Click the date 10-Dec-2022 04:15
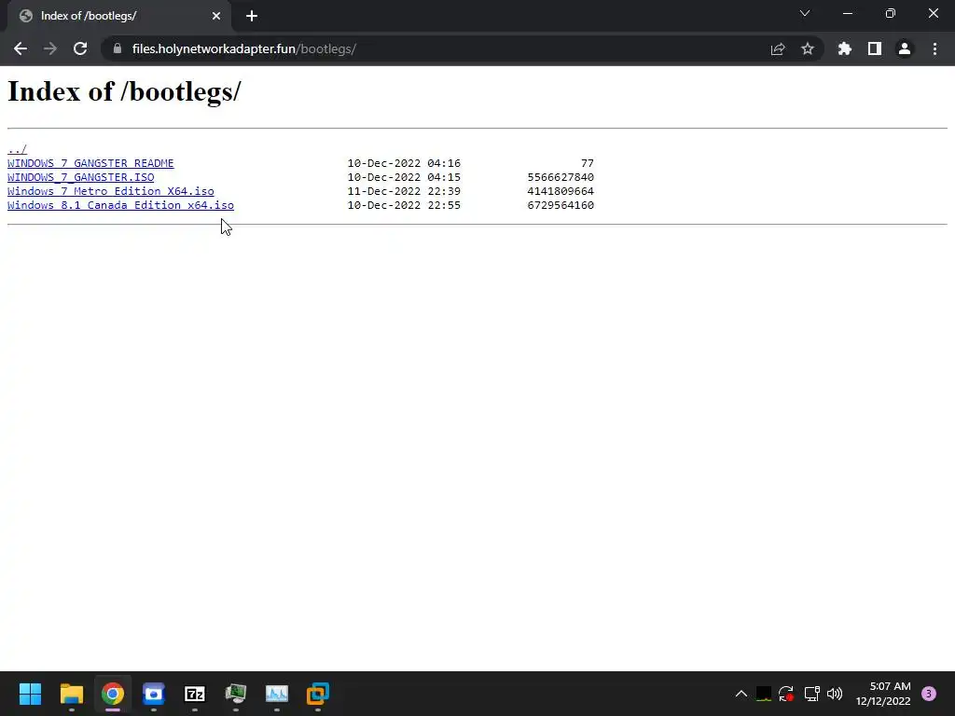The height and width of the screenshot is (716, 955). pyautogui.click(x=404, y=177)
